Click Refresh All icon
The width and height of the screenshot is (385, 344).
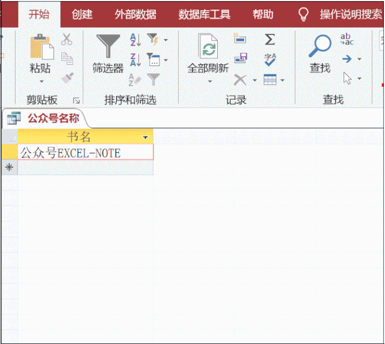[208, 46]
